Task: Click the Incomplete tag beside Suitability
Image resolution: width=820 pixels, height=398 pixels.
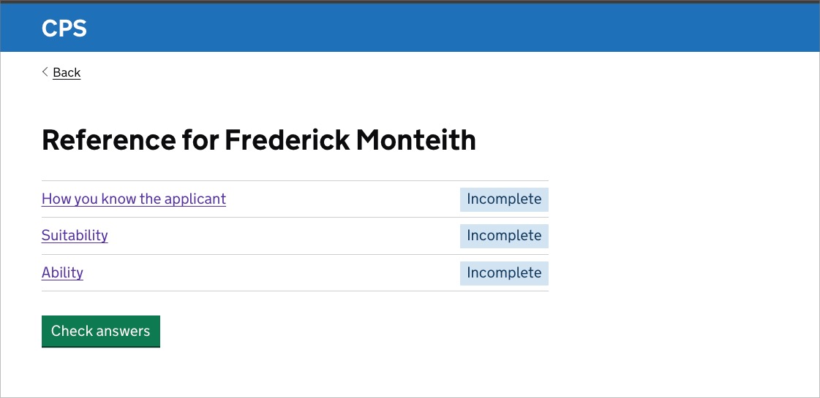Action: 504,236
